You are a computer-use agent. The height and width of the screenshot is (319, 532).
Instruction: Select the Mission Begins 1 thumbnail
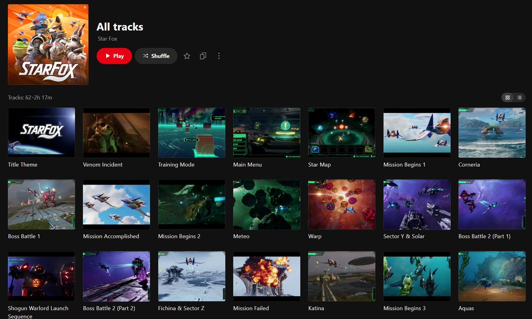(x=417, y=133)
